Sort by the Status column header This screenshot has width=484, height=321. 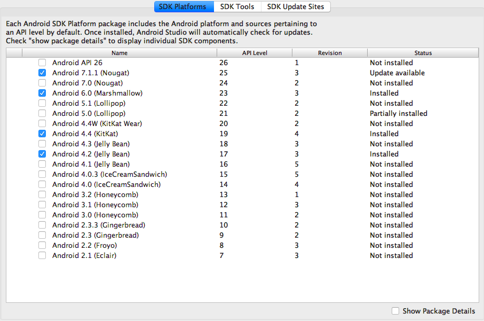click(423, 53)
